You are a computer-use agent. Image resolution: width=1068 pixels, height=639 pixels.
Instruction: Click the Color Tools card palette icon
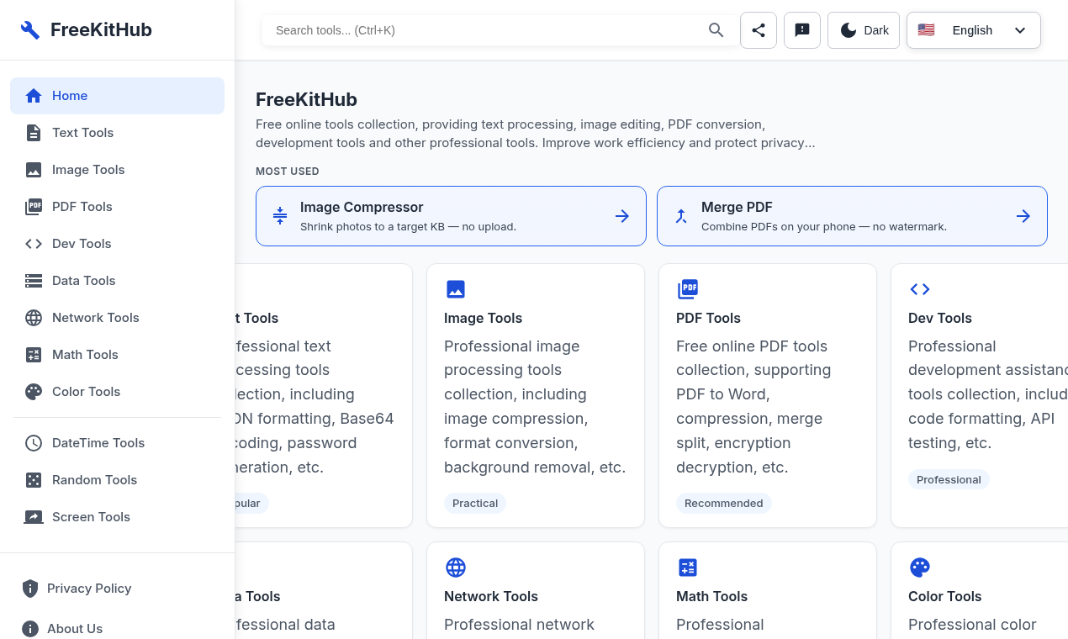point(920,568)
